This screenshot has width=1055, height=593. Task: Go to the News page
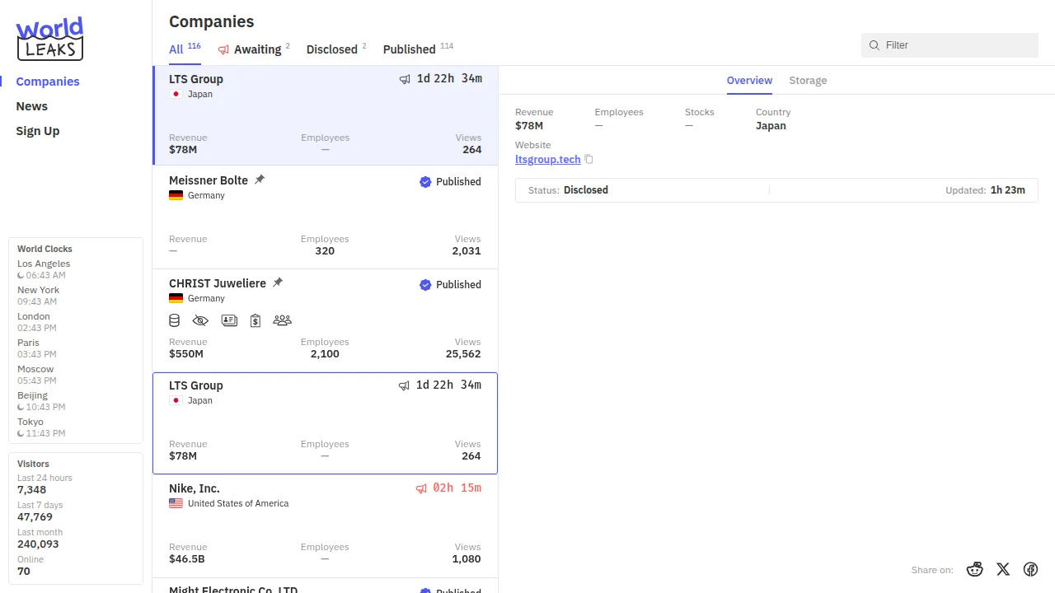click(32, 106)
